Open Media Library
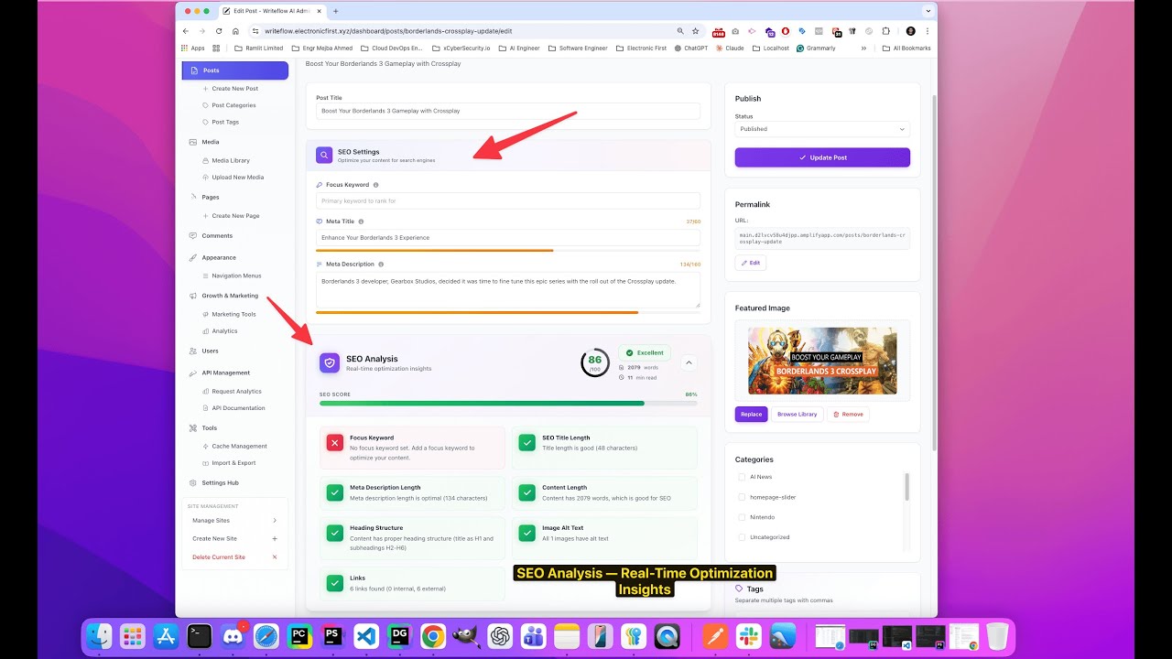The height and width of the screenshot is (659, 1172). pos(231,160)
